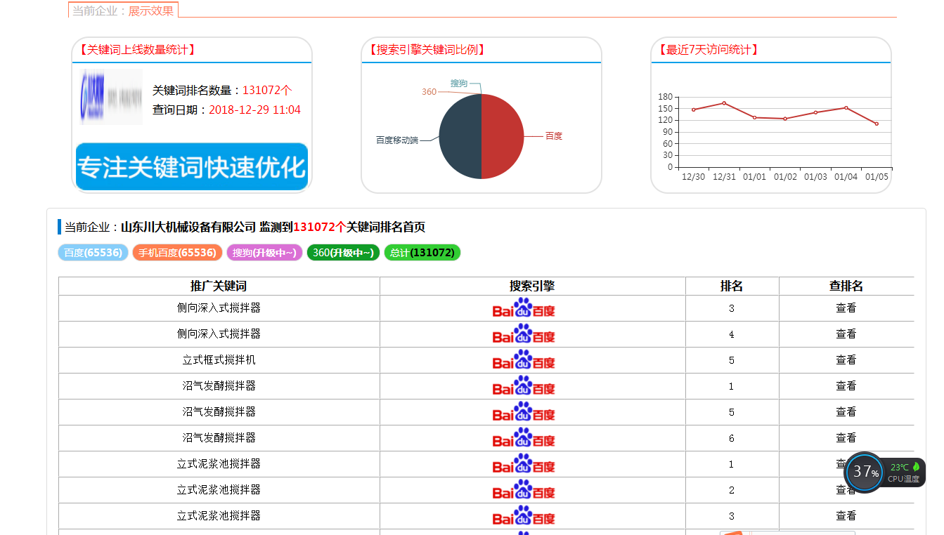Click the 01/05 data point on the visits chart
Screen dimensions: 944x535
pos(877,124)
